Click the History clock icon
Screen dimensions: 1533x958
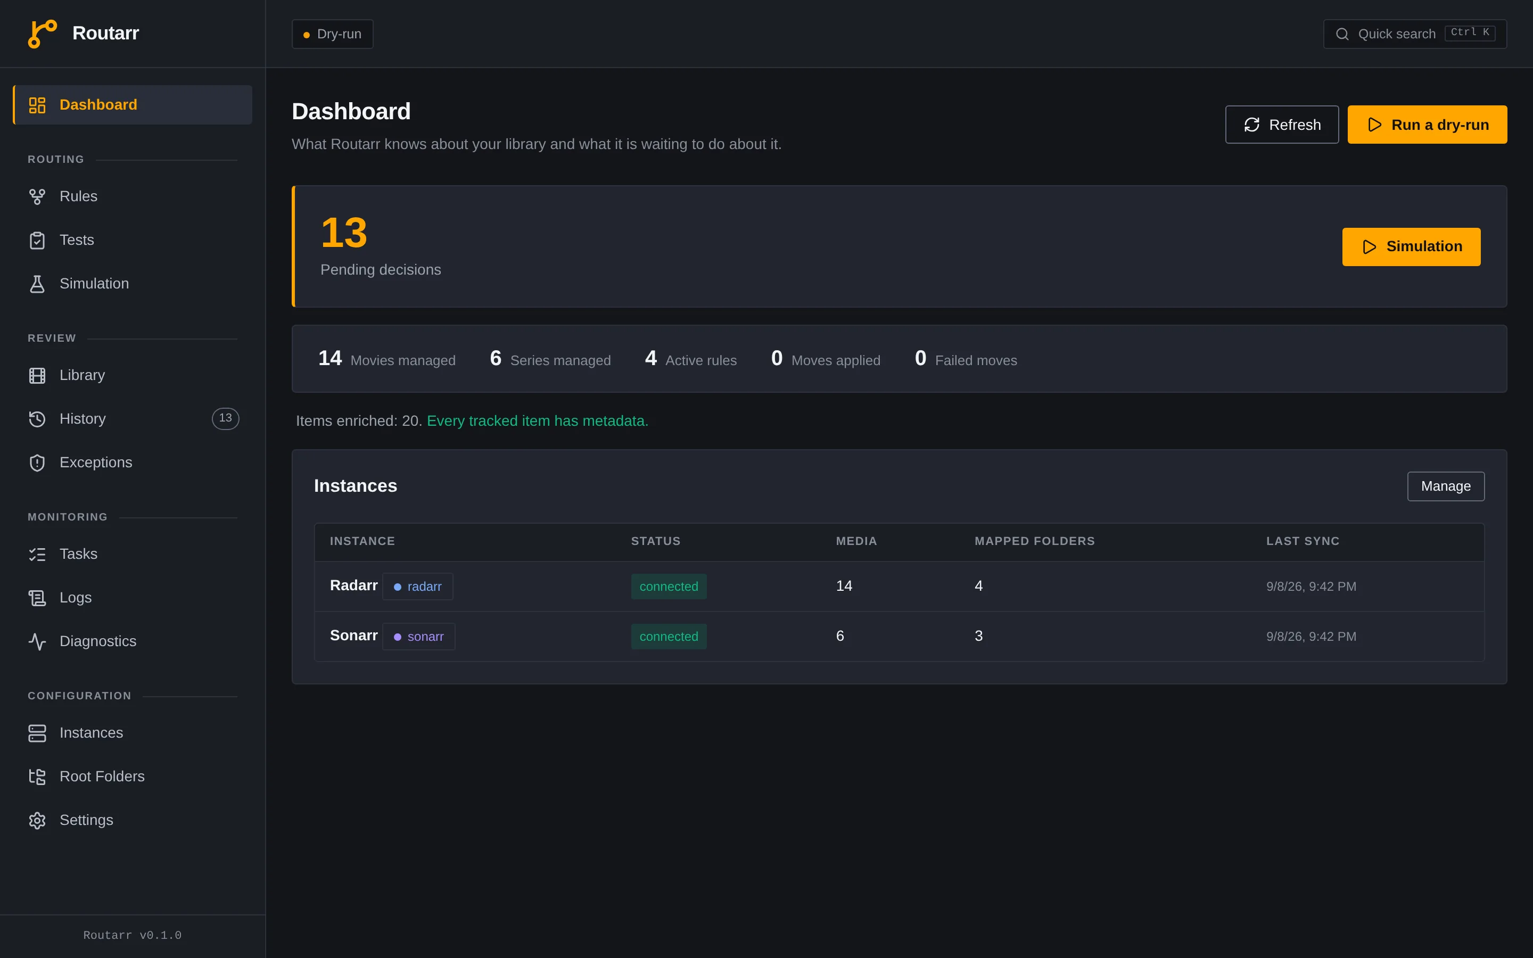point(37,419)
